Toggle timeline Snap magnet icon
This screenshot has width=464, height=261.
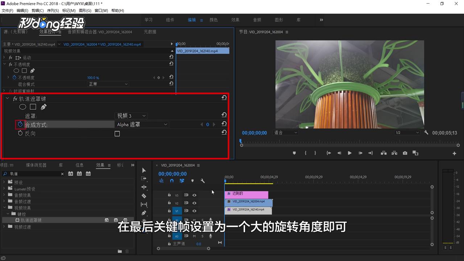point(172,181)
